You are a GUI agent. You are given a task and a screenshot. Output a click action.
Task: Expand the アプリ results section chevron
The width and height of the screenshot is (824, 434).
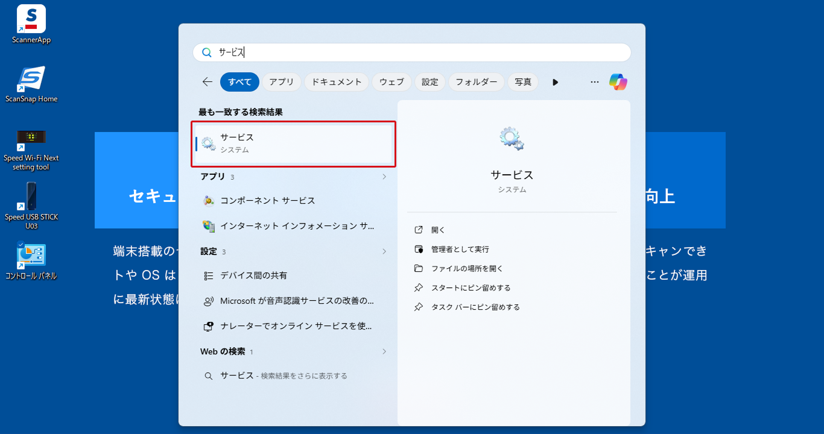(384, 177)
